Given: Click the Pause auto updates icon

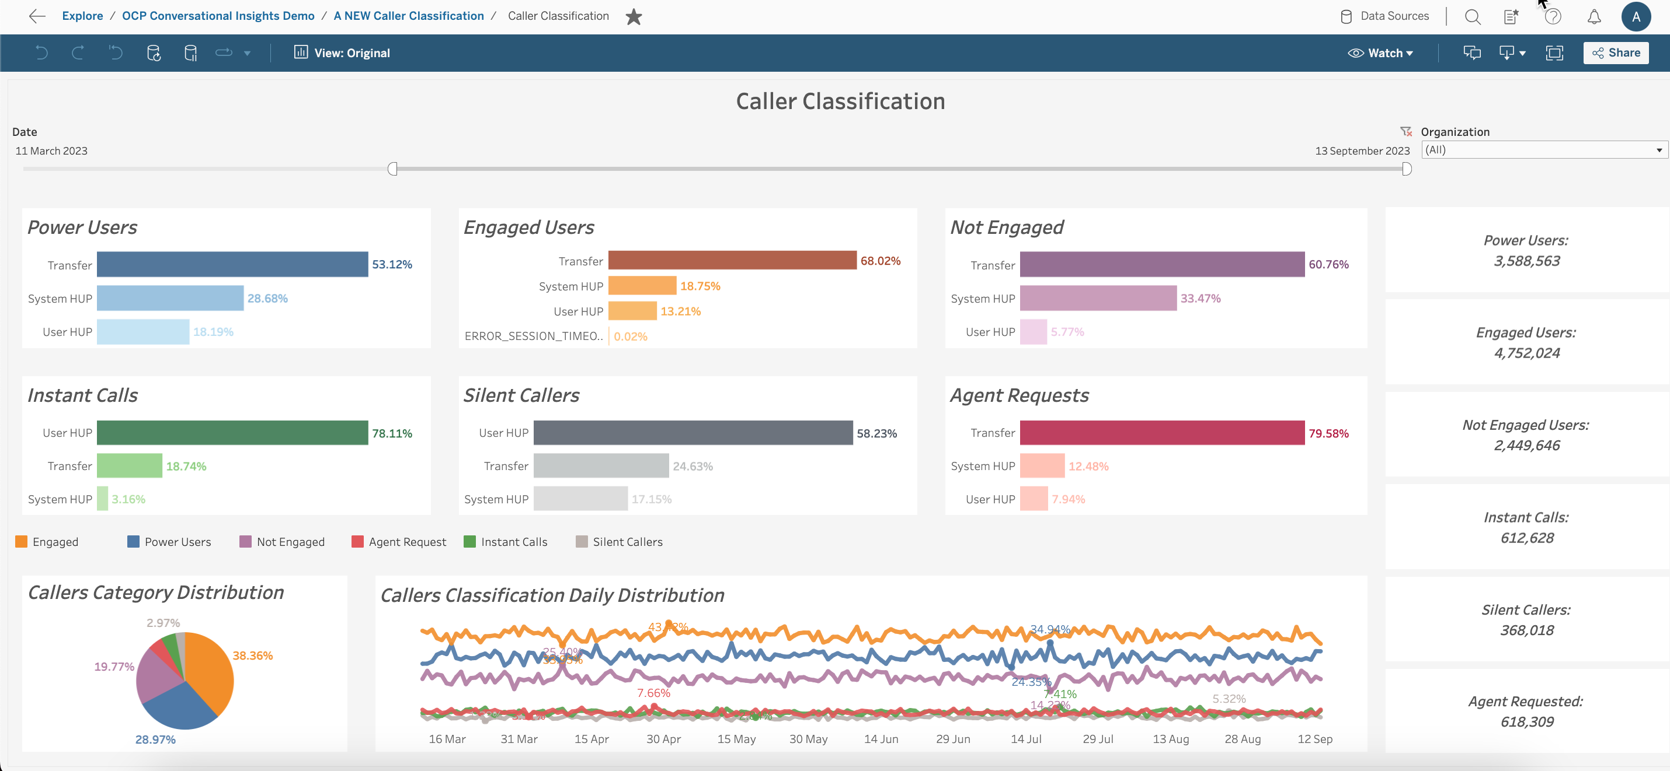Looking at the screenshot, I should point(190,53).
